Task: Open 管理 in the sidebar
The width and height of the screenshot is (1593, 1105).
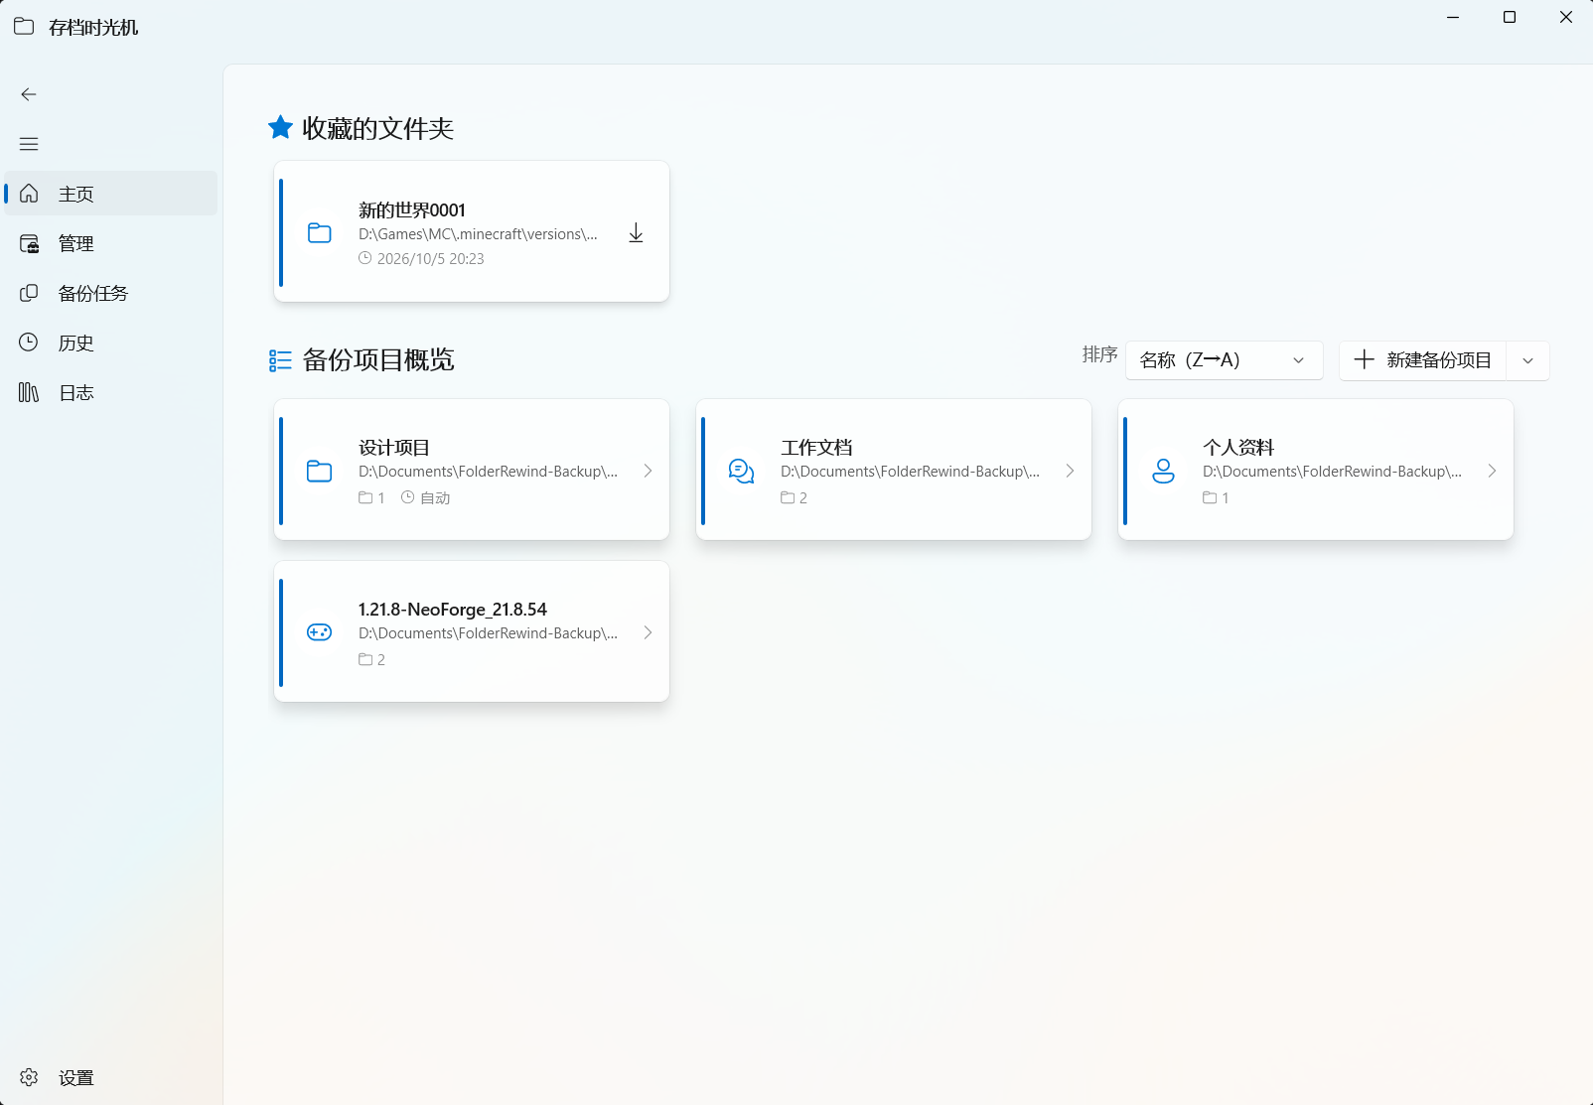Action: [x=111, y=243]
